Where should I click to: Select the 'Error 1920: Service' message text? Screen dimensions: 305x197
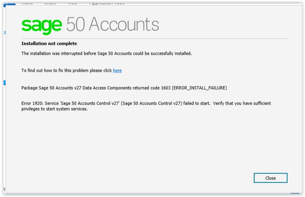(x=146, y=106)
